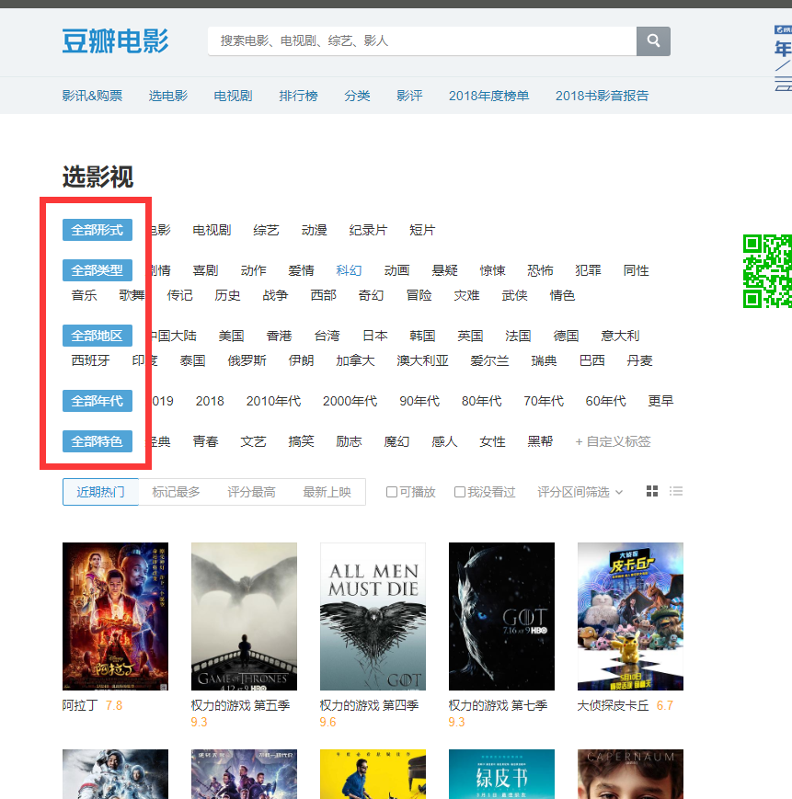This screenshot has width=792, height=799.
Task: Open 权力的游戏 第七季 poster
Action: (x=501, y=616)
